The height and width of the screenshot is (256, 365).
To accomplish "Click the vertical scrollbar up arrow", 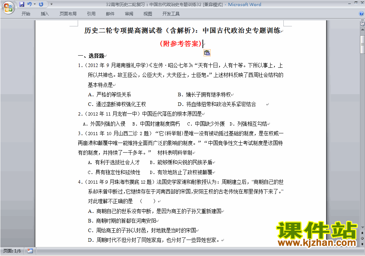I will point(362,30).
